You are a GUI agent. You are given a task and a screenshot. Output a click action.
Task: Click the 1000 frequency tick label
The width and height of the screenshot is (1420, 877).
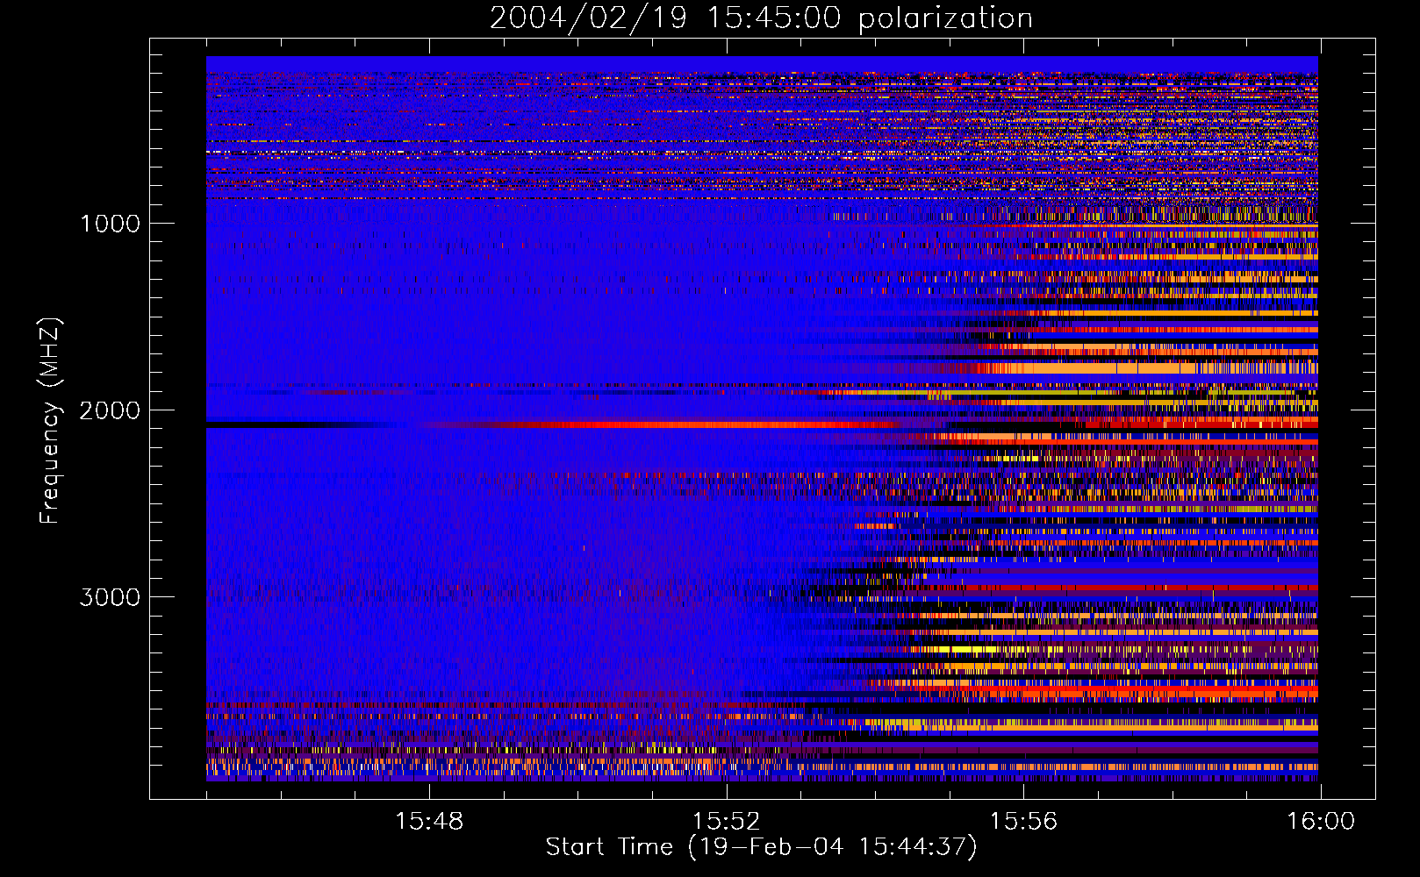pyautogui.click(x=110, y=224)
